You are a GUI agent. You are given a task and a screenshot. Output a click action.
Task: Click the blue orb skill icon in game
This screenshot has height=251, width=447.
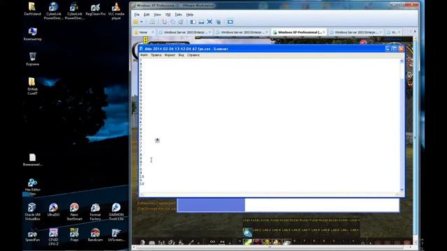coord(247,232)
